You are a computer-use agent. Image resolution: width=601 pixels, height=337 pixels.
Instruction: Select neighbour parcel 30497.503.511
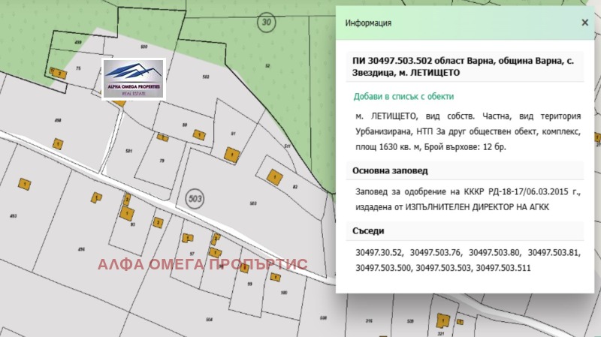click(x=503, y=268)
